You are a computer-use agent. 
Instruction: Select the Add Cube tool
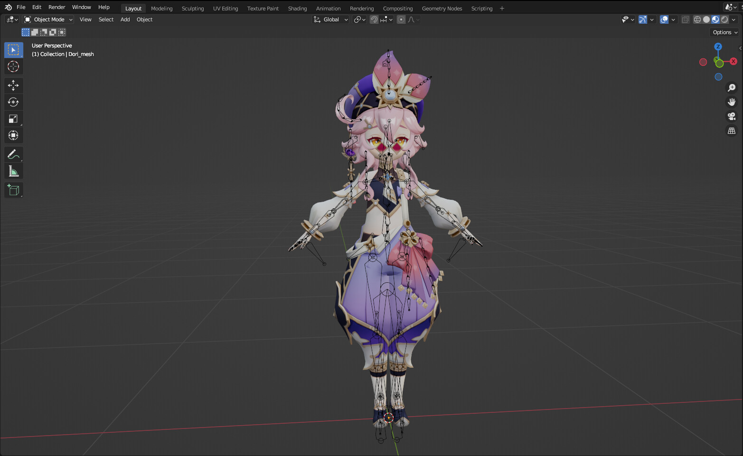(14, 190)
